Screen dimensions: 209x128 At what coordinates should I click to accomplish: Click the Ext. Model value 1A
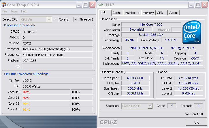point(162,58)
